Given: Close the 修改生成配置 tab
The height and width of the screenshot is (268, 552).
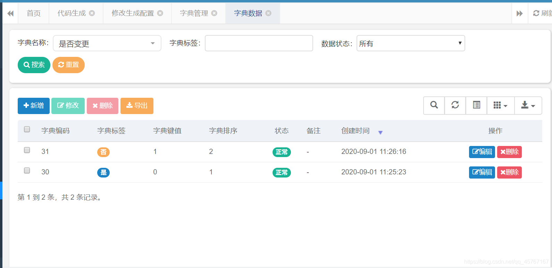Looking at the screenshot, I should 160,13.
